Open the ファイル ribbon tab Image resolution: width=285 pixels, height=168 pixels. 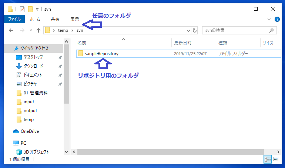pos(14,19)
